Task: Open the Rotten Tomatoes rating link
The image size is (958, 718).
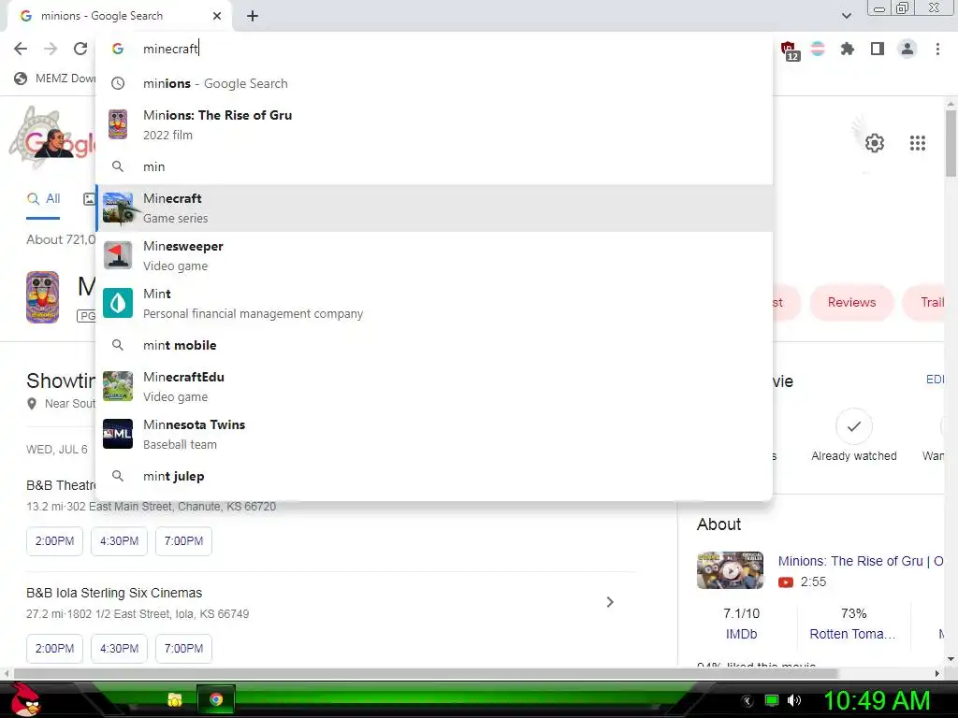Action: 853,635
